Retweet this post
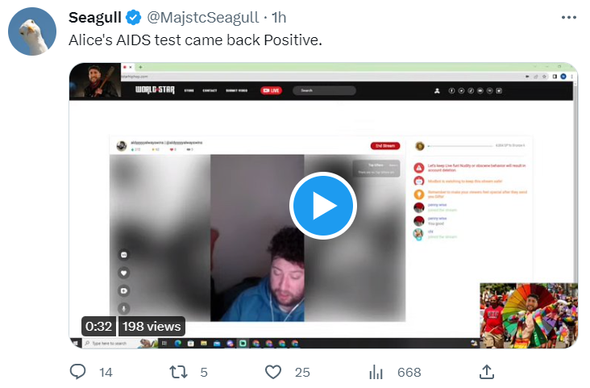 tap(178, 372)
